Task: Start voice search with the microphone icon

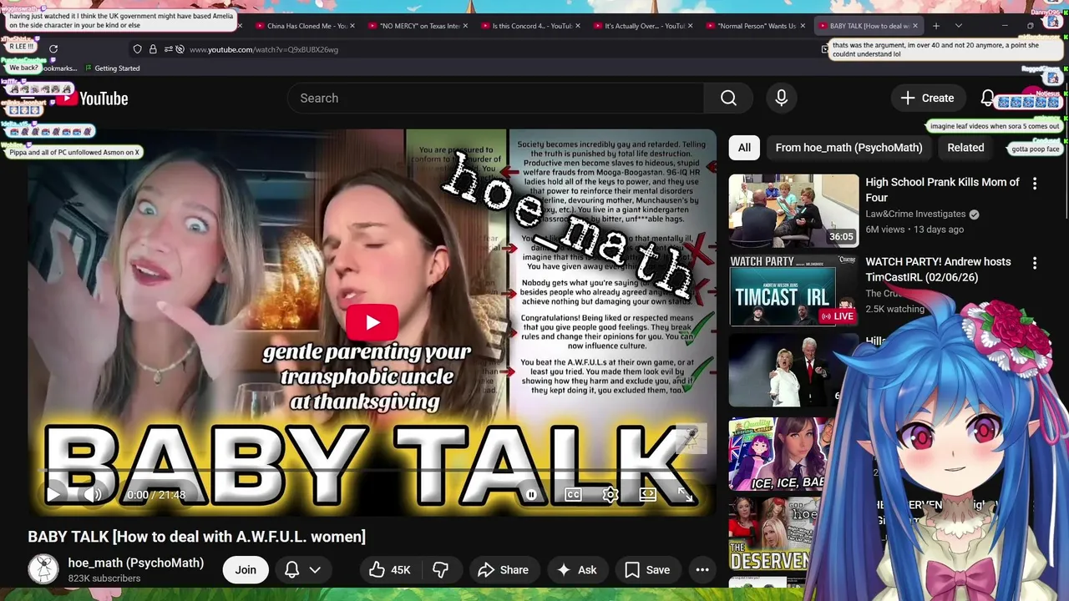Action: point(781,98)
